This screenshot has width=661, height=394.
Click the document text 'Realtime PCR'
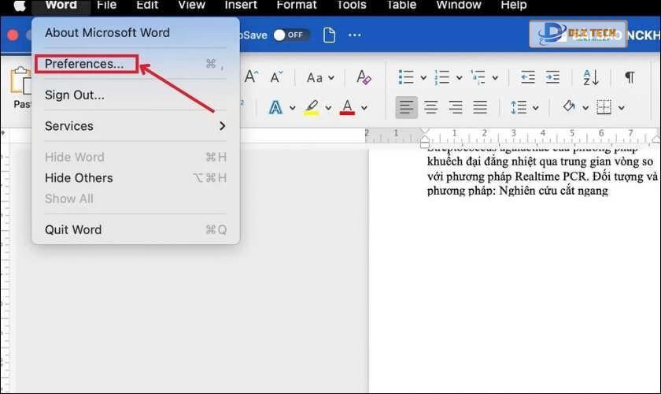click(551, 176)
